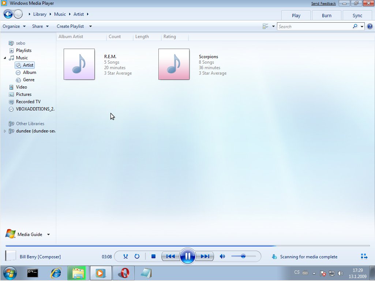Open the Video library filmstrip icon
Image resolution: width=375 pixels, height=281 pixels.
click(11, 87)
